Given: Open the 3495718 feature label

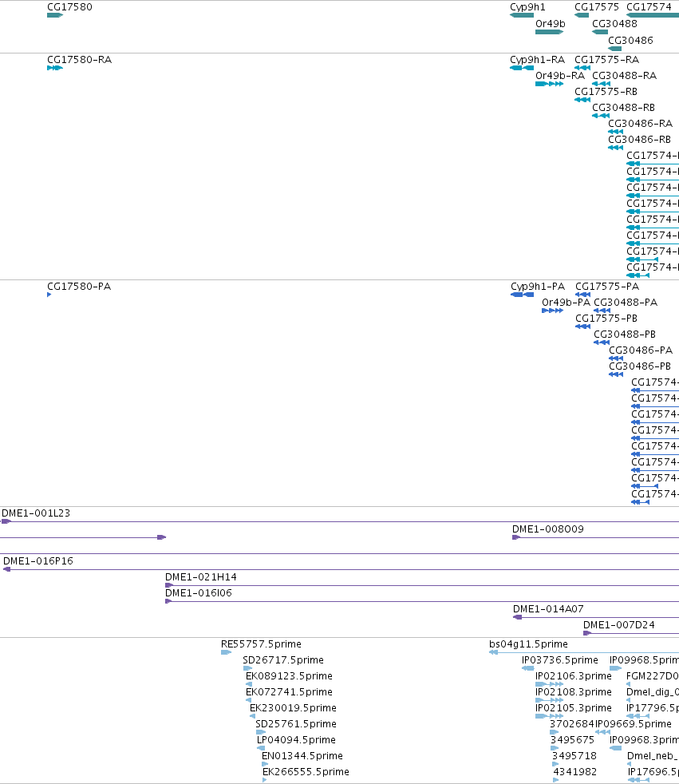Looking at the screenshot, I should click(x=574, y=757).
